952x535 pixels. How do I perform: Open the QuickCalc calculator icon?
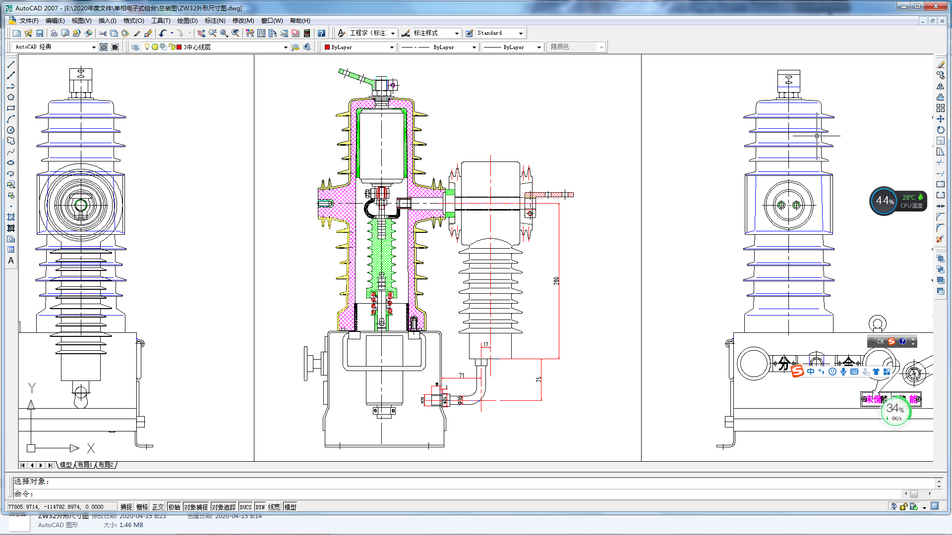(307, 33)
